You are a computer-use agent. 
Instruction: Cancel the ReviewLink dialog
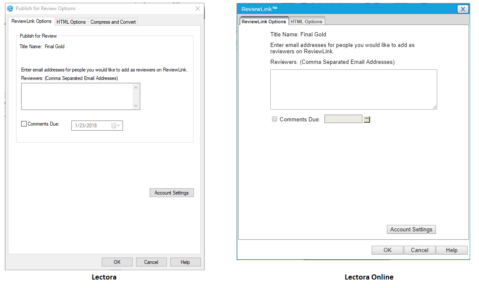(x=419, y=250)
